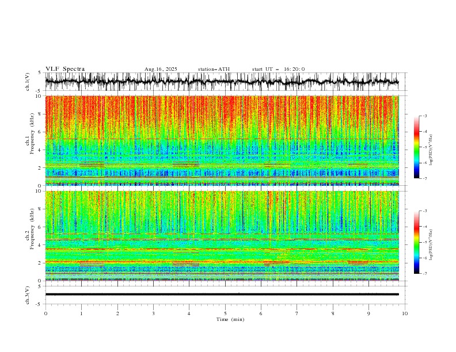Image resolution: width=456 pixels, height=352 pixels.
Task: Click time-axis tick label "5"
Action: [225, 313]
